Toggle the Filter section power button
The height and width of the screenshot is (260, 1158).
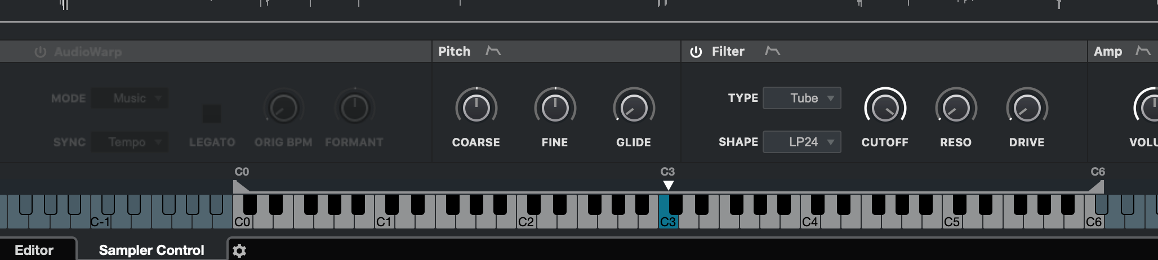click(696, 52)
